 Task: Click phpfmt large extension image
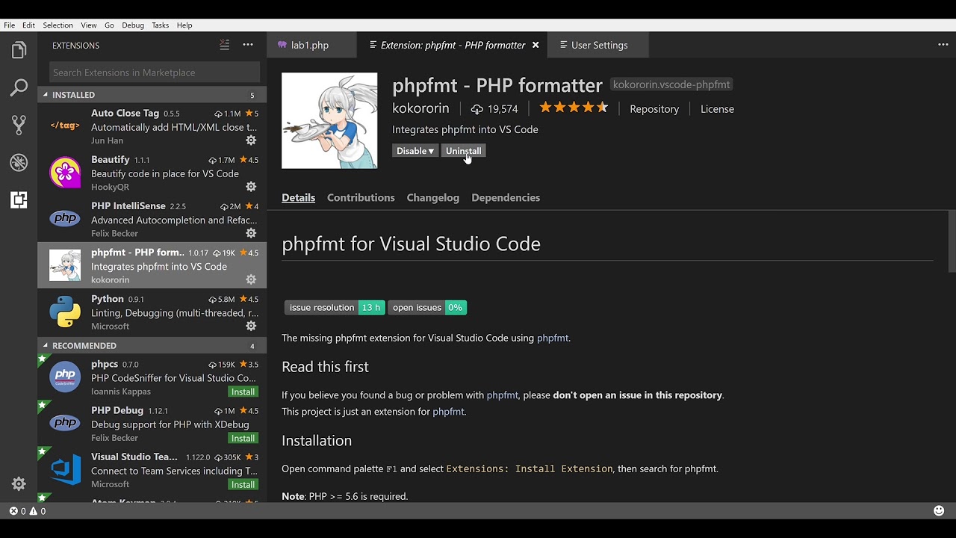pyautogui.click(x=329, y=120)
